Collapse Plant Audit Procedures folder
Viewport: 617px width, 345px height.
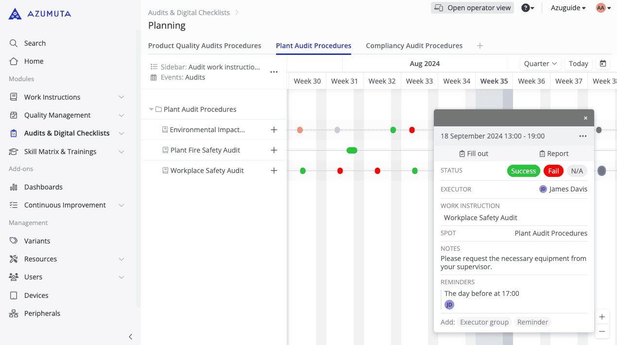point(151,109)
